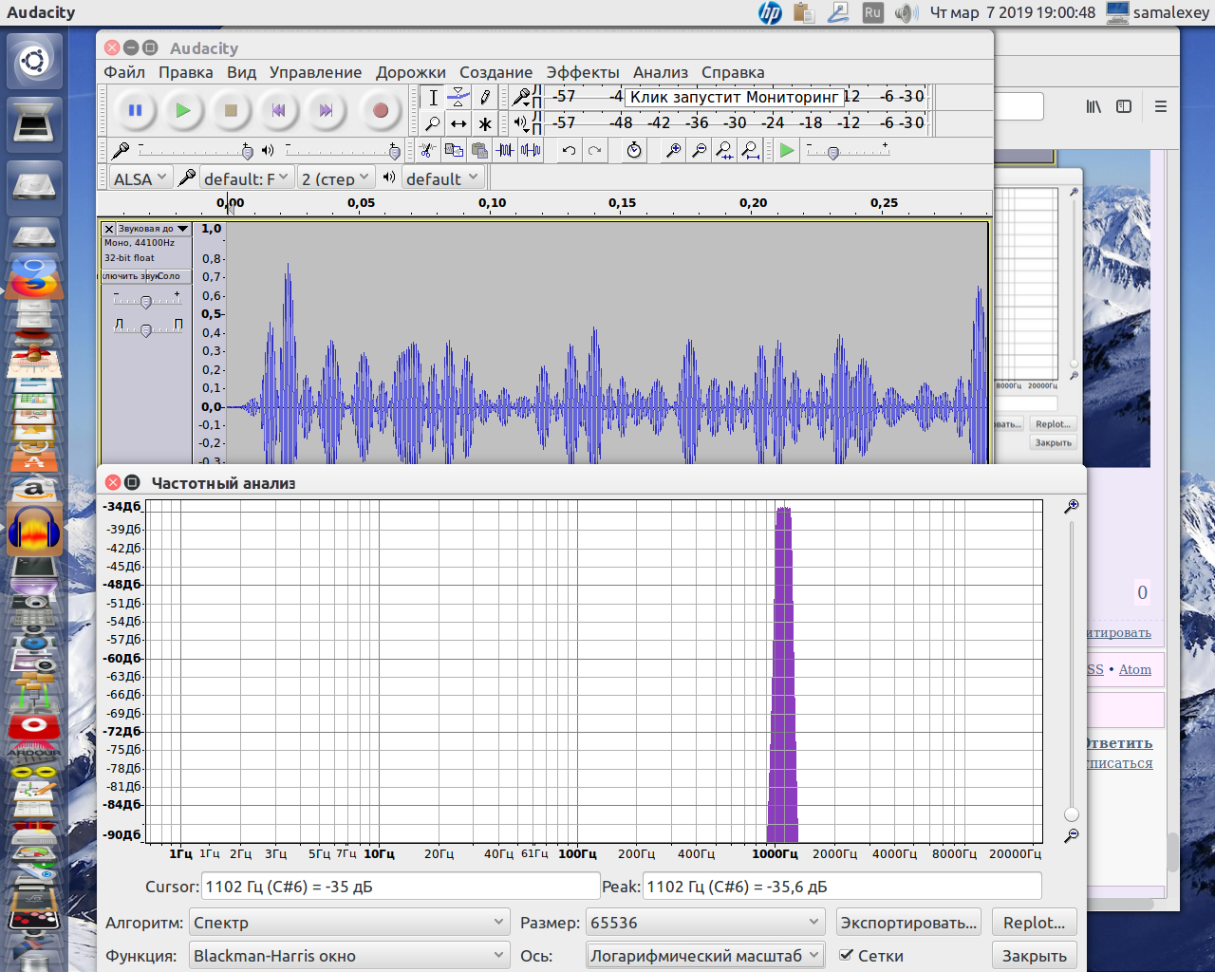Image resolution: width=1215 pixels, height=972 pixels.
Task: Click the Play-at-speed green arrow
Action: (787, 150)
